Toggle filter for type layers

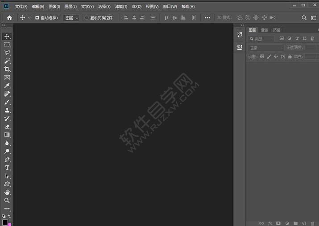click(x=297, y=38)
